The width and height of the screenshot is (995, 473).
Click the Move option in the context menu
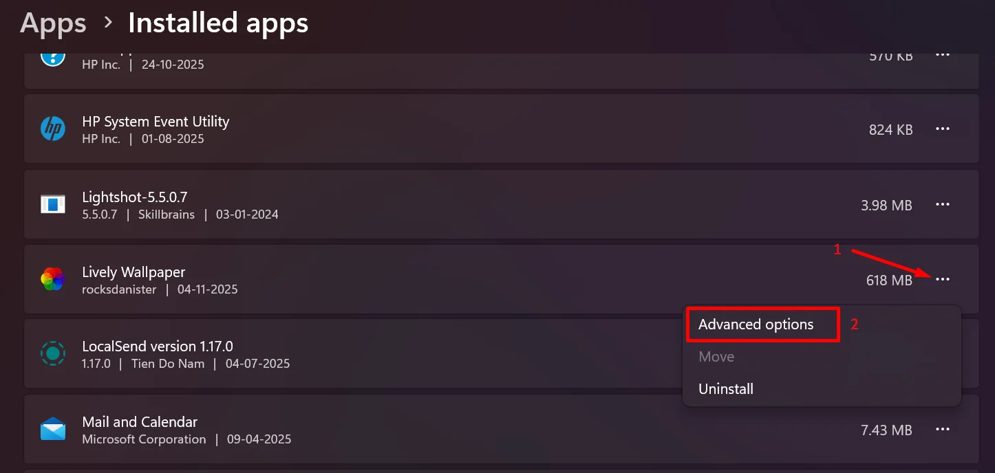(716, 356)
